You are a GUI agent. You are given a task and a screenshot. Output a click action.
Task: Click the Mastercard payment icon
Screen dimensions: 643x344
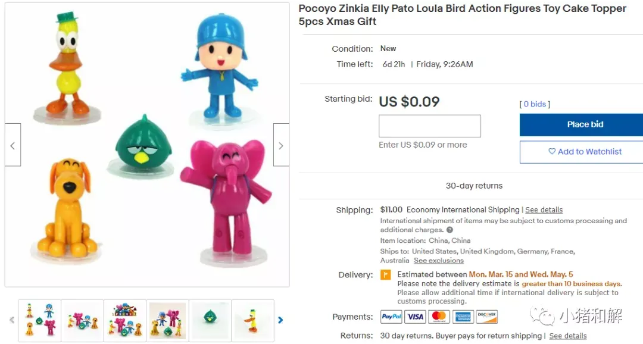(x=439, y=317)
